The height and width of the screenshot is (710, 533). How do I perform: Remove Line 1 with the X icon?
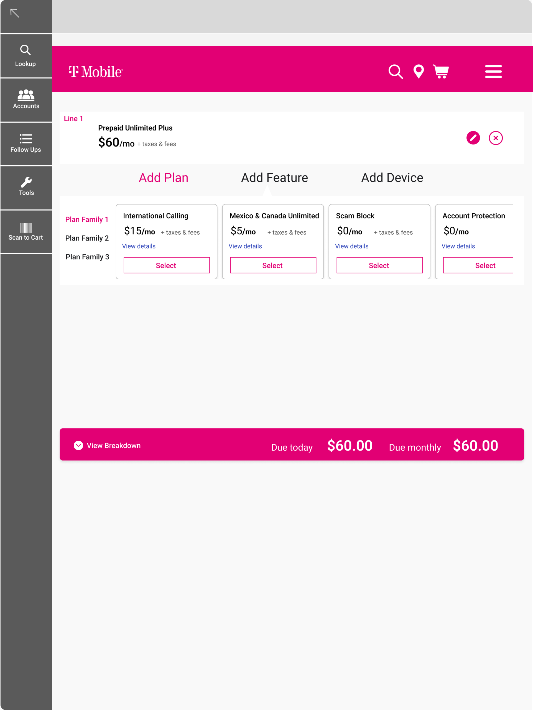(496, 138)
